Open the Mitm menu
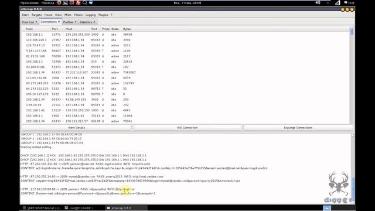Image resolution: width=375 pixels, height=211 pixels. point(68,15)
